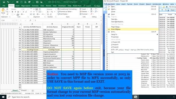Toggle Bold formatting in Excel
176x99 pixels.
[12, 12]
